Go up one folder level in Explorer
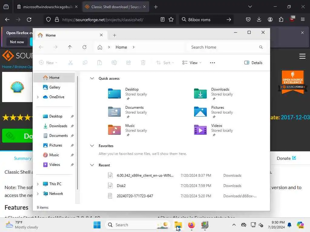This screenshot has width=310, height=232. [x=70, y=47]
